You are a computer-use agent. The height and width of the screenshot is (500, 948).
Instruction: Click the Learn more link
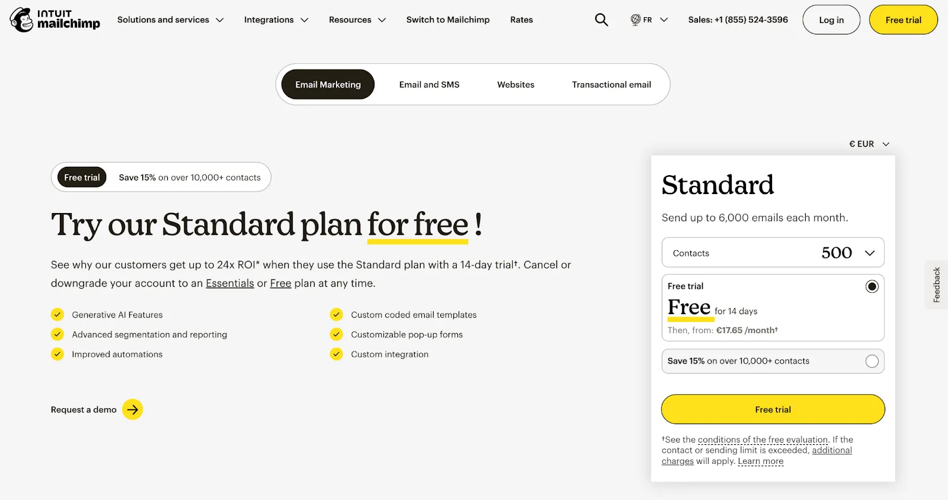pos(760,461)
